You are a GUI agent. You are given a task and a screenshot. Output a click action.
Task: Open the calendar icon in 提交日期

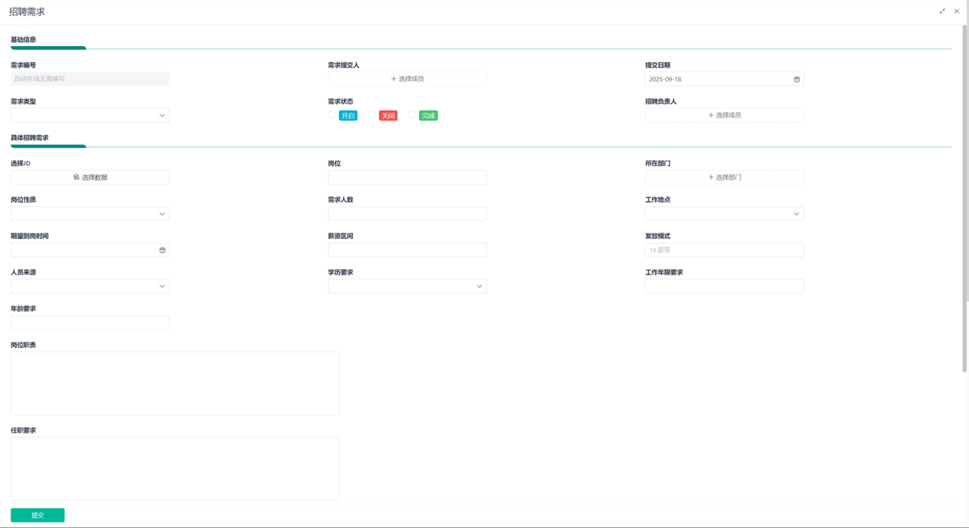pyautogui.click(x=797, y=79)
